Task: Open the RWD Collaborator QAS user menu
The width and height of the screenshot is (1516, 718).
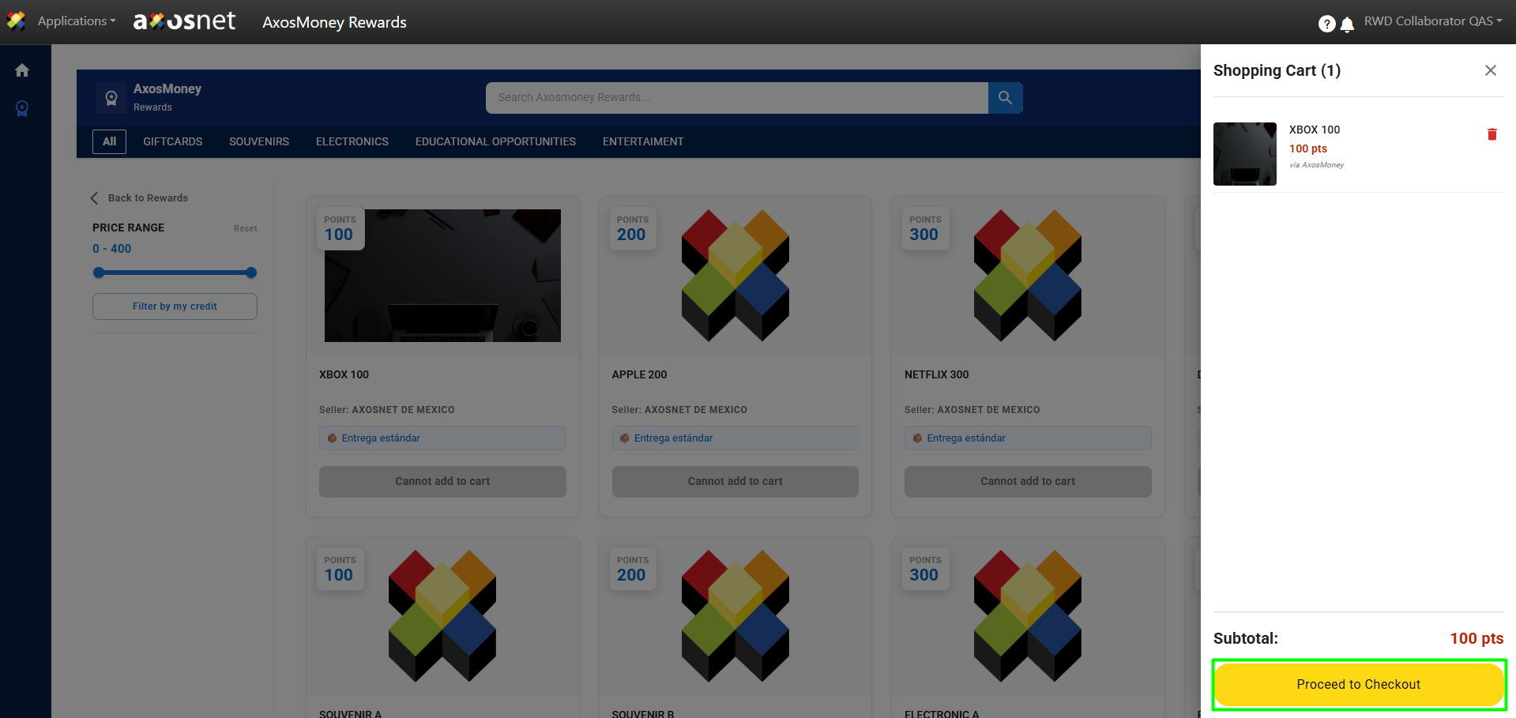Action: [x=1432, y=21]
